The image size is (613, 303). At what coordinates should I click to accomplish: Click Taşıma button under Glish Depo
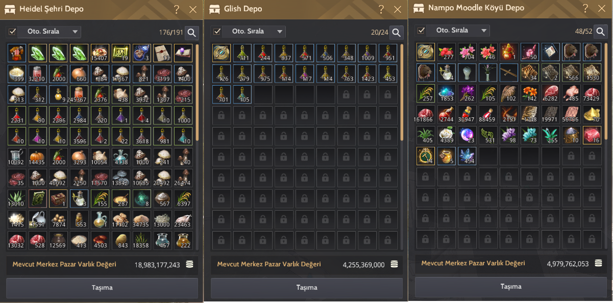tap(307, 288)
